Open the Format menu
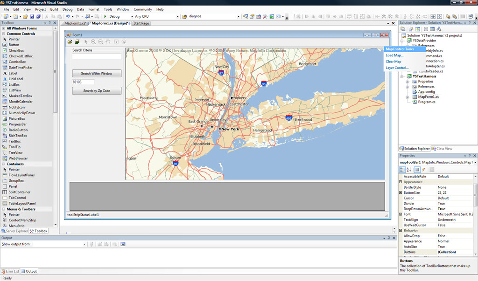This screenshot has height=281, width=478. pyautogui.click(x=93, y=9)
